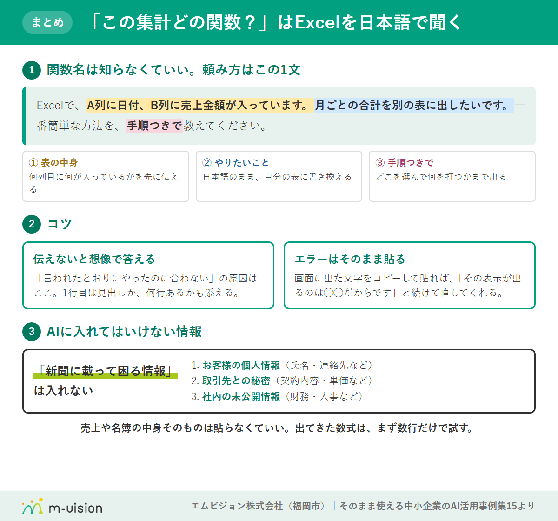This screenshot has height=521, width=558.
Task: Click the text 「言われたとおりにやったのに合わない」の原因は
Action: tap(146, 278)
